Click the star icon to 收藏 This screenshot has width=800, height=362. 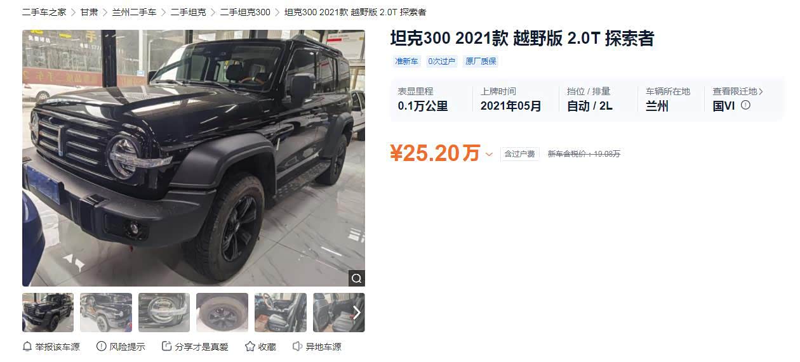[250, 347]
